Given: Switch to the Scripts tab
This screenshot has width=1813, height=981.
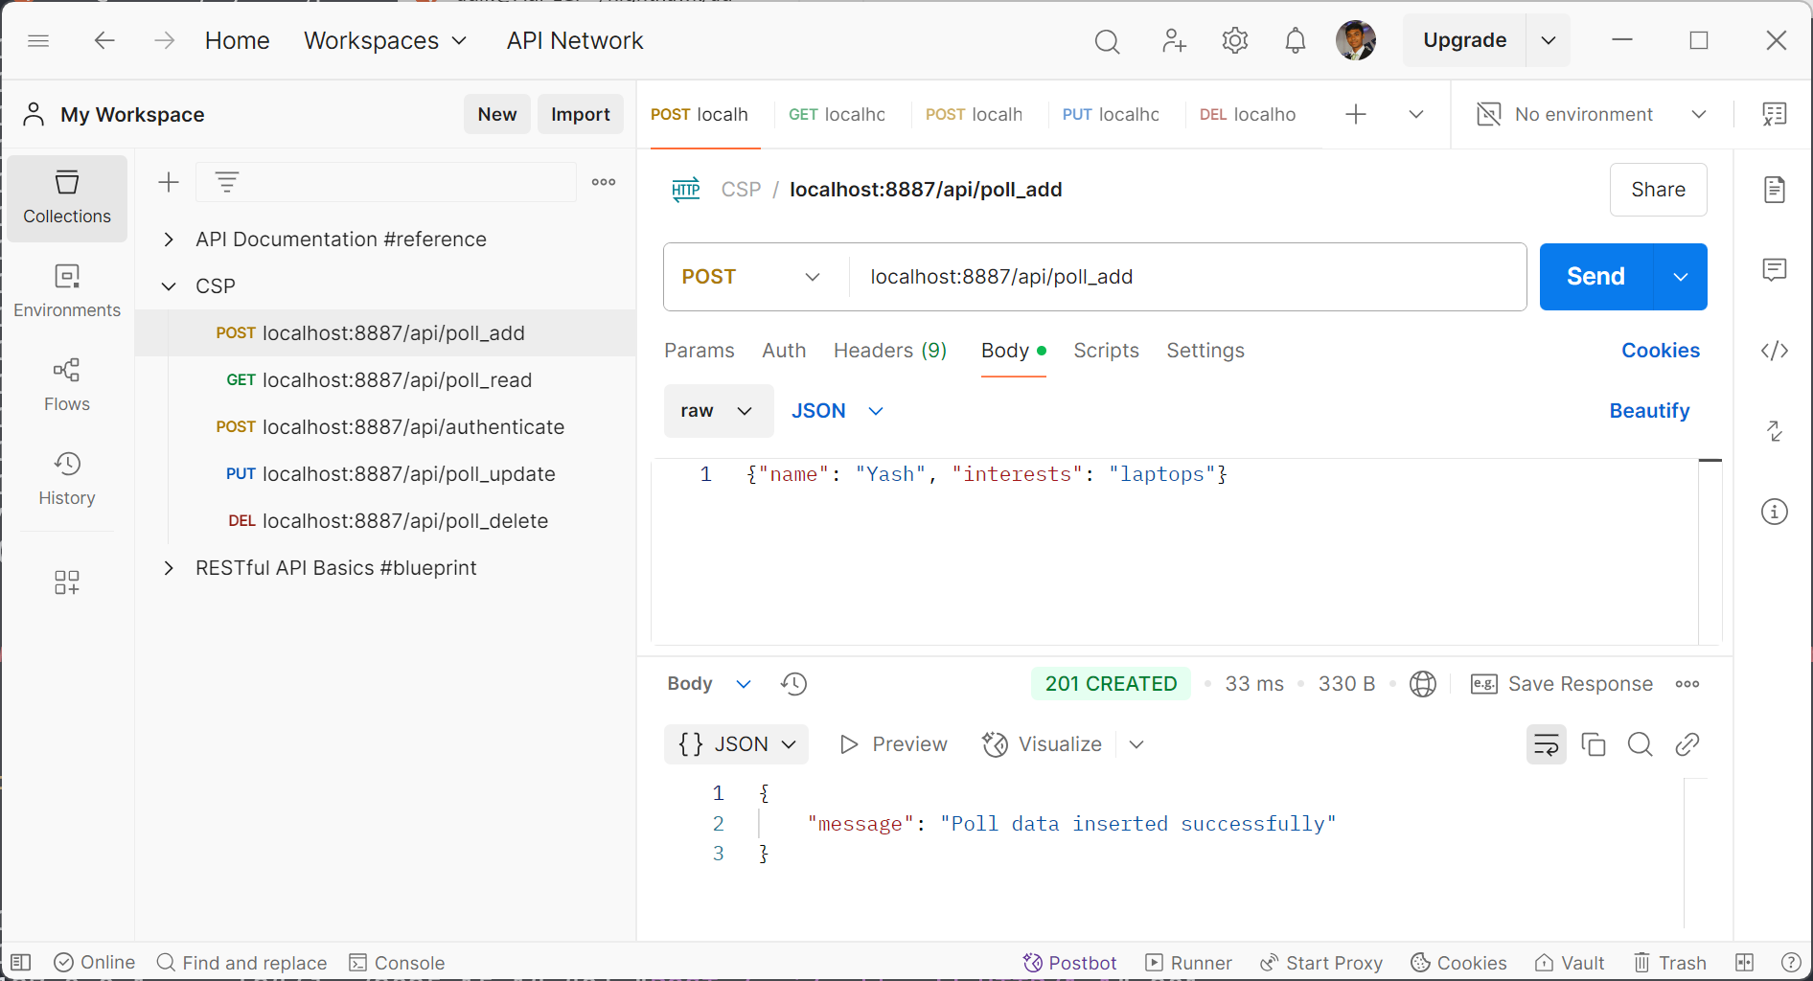Looking at the screenshot, I should pyautogui.click(x=1106, y=351).
